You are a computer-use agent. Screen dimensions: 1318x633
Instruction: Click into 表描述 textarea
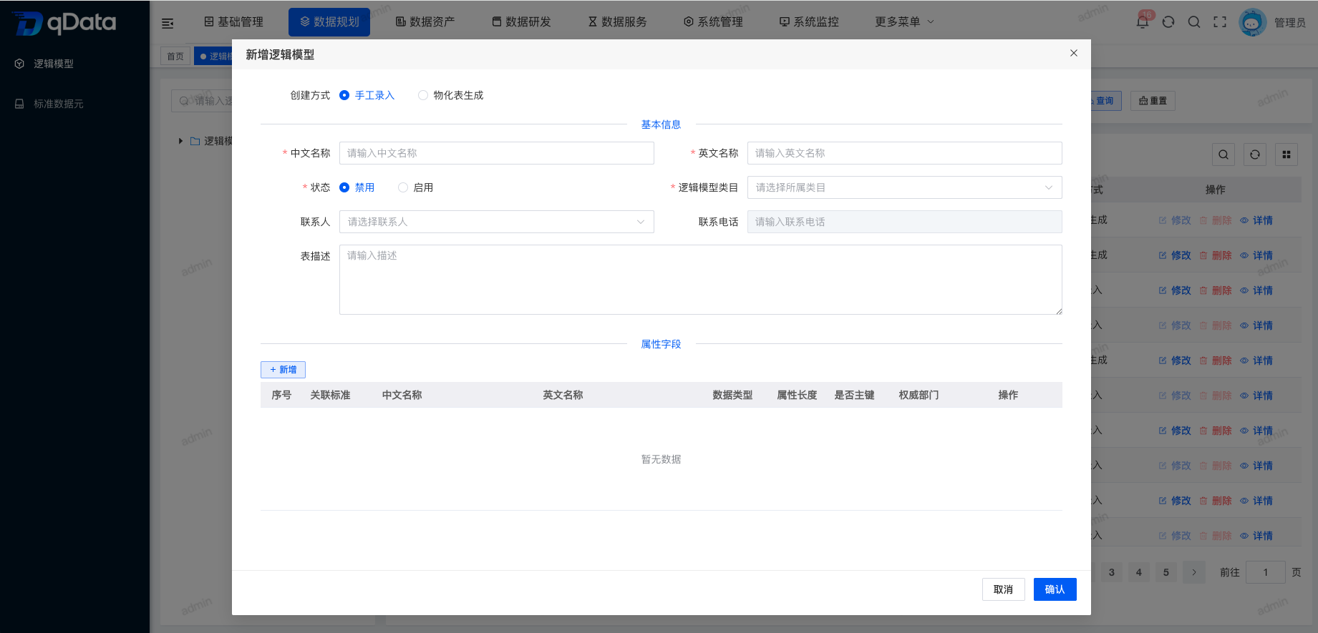[x=700, y=280]
